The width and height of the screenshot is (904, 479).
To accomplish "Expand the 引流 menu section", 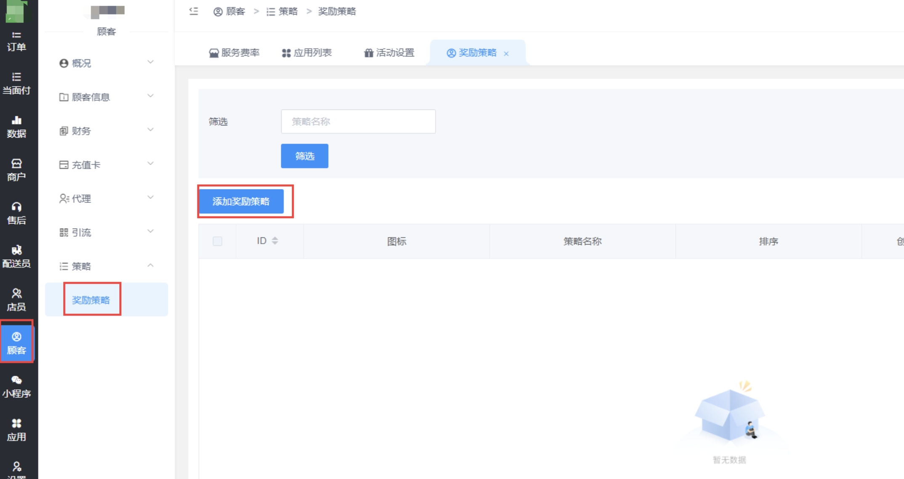I will pos(106,232).
